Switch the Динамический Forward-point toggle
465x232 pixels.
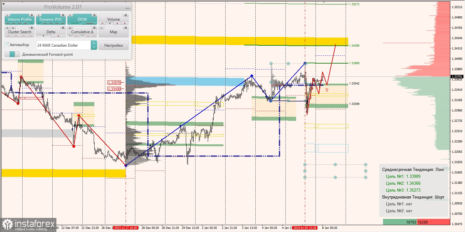12,54
